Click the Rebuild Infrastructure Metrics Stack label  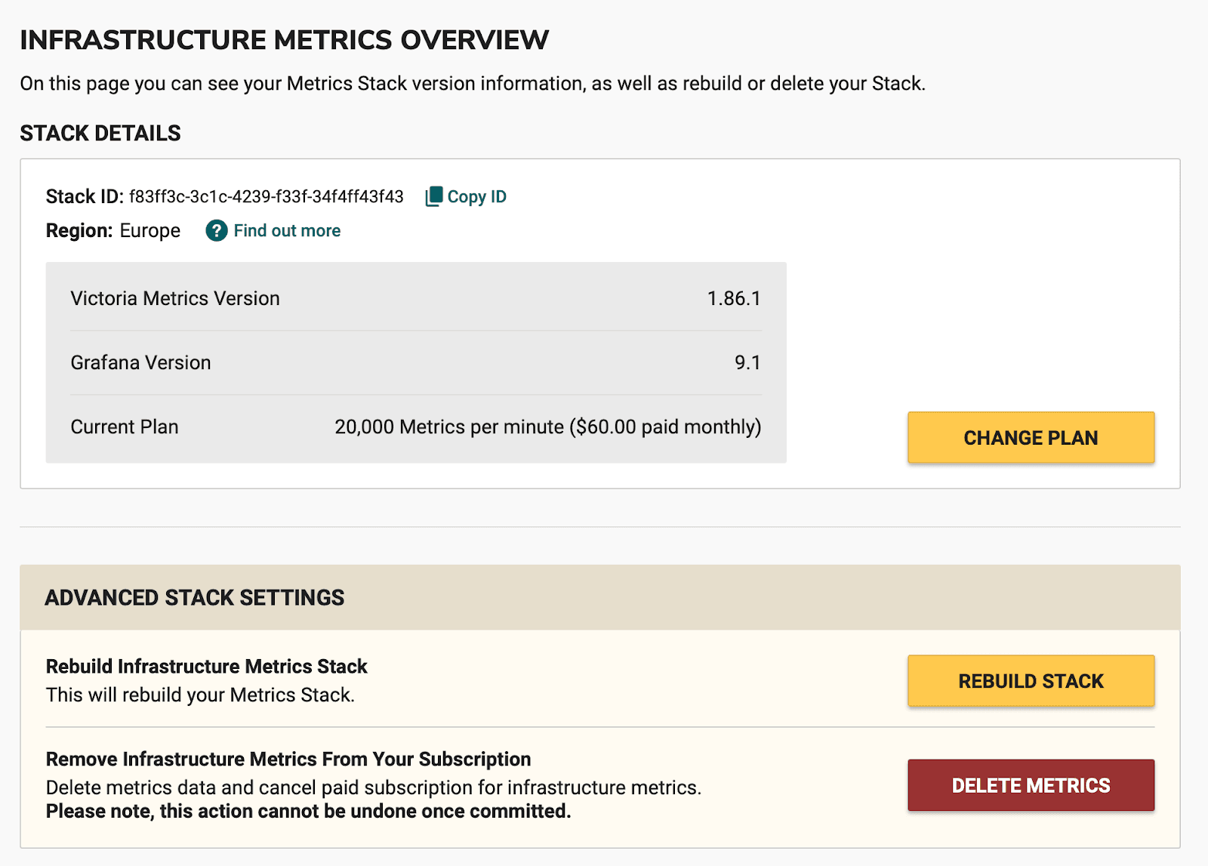206,667
